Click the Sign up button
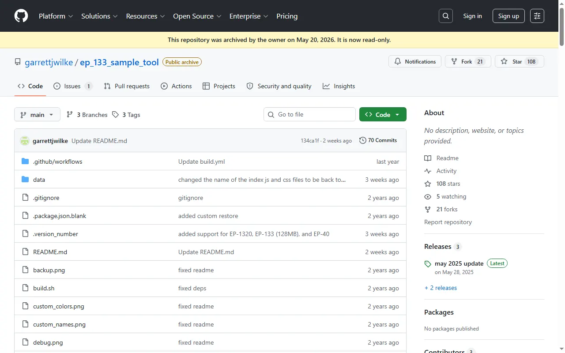 [x=508, y=16]
